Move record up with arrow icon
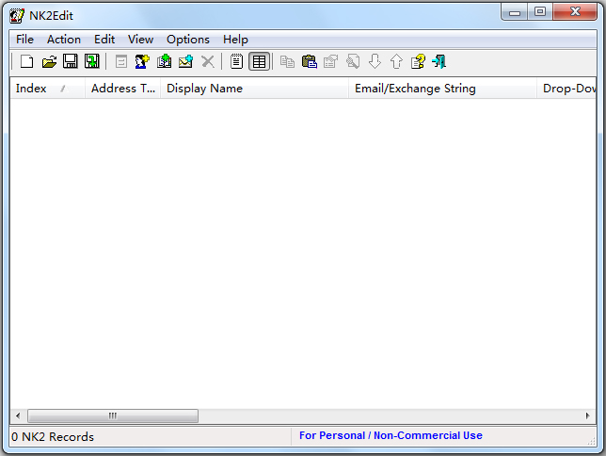Viewport: 606px width, 456px height. 396,61
